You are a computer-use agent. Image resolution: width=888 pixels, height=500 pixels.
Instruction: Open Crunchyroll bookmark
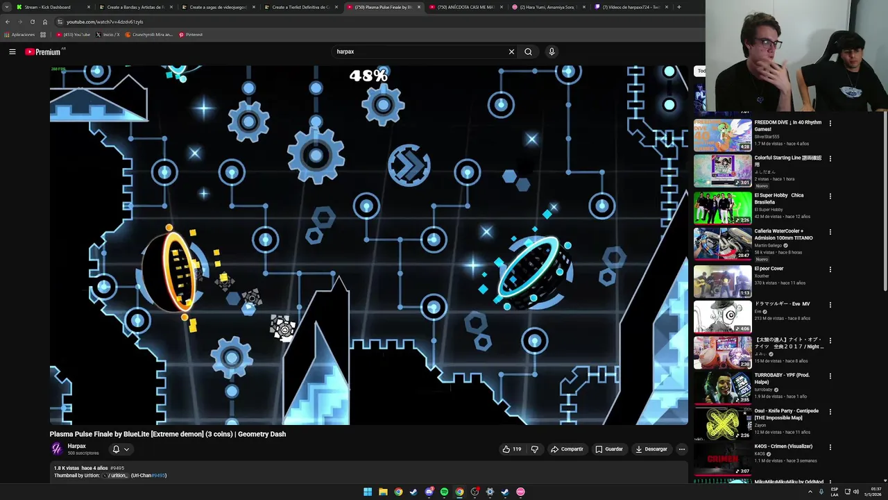(148, 35)
